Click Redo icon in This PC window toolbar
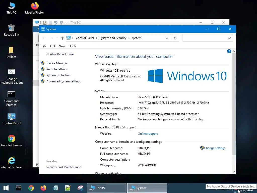Viewport: 257px width, 193px height. pos(62,22)
